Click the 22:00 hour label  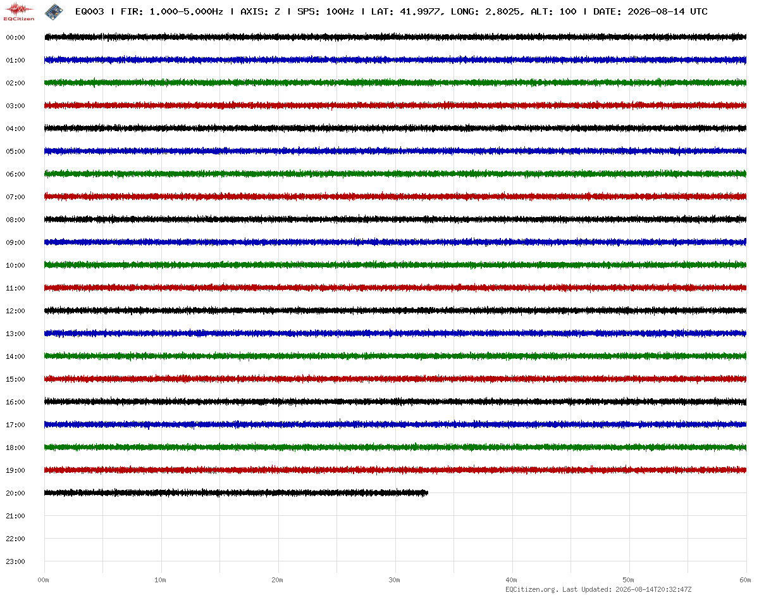[15, 539]
